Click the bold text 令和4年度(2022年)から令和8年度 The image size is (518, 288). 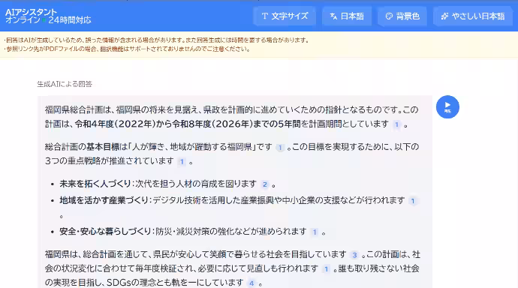click(143, 124)
